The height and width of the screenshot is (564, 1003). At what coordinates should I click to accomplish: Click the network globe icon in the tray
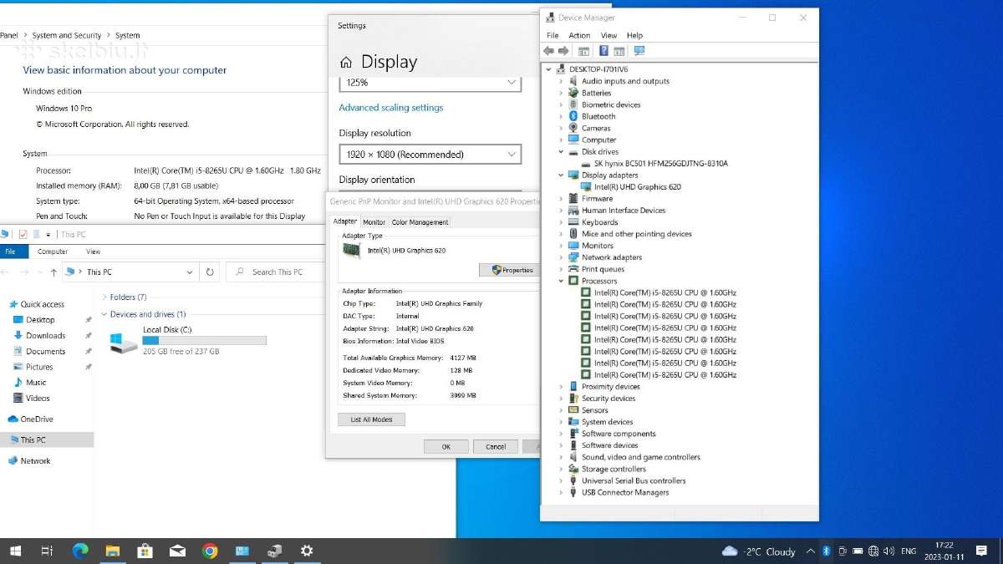pos(873,551)
